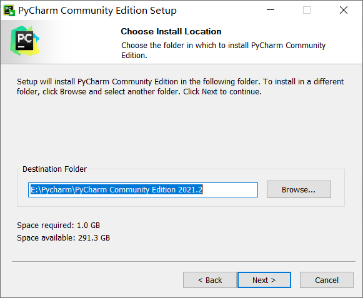The width and height of the screenshot is (363, 298).
Task: Click the Space available: 291.3 GB text
Action: click(64, 237)
